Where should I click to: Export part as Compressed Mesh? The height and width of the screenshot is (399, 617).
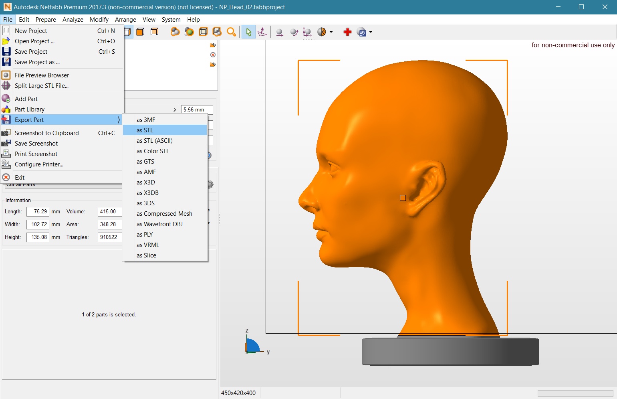[165, 214]
